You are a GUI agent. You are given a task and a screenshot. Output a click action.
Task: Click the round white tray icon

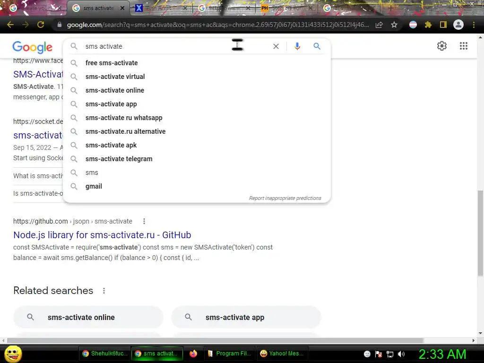(367, 354)
